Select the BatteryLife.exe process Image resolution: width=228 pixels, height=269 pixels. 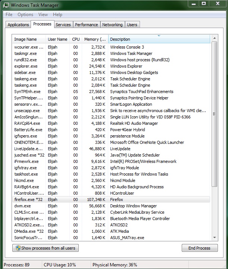(111, 130)
